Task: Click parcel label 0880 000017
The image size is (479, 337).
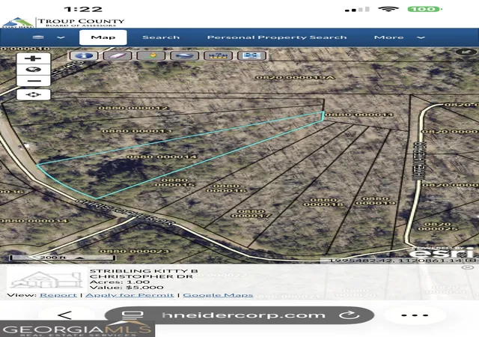Action: tap(251, 213)
